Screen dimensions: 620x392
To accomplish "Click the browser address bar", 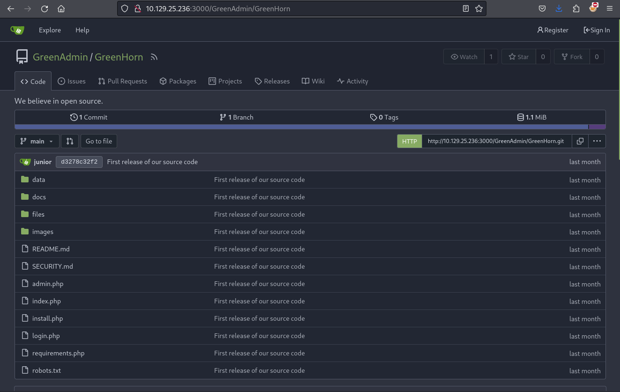I will [302, 8].
